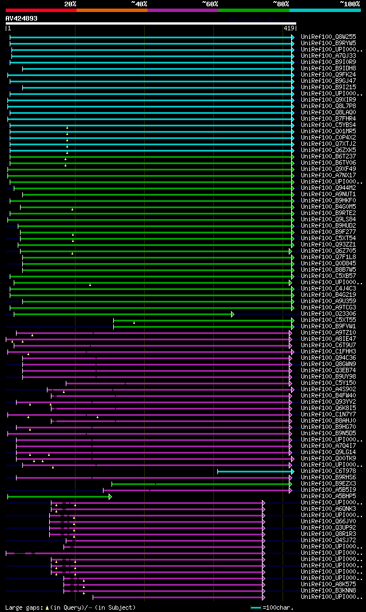The width and height of the screenshot is (366, 612).
Task: Select the UniRef100_Q9XF49 label
Action: point(328,169)
